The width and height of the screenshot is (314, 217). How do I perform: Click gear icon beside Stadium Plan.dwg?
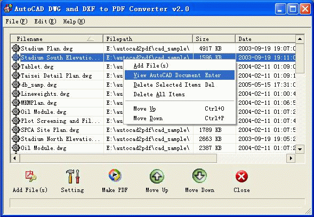click(15, 48)
